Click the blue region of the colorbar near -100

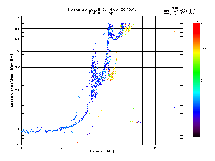[197, 112]
